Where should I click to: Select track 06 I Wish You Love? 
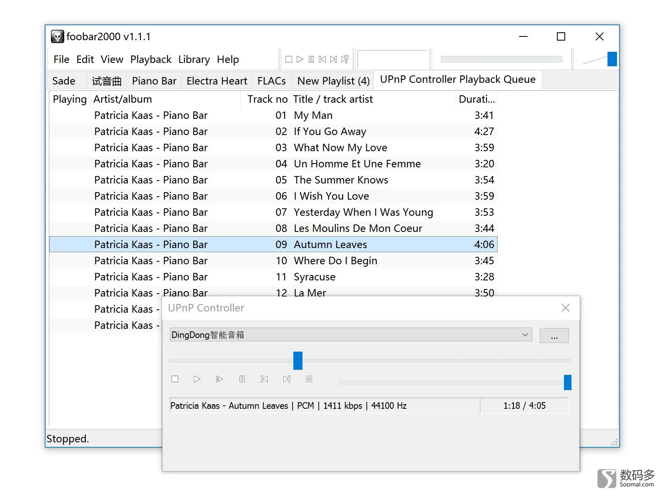pos(273,196)
